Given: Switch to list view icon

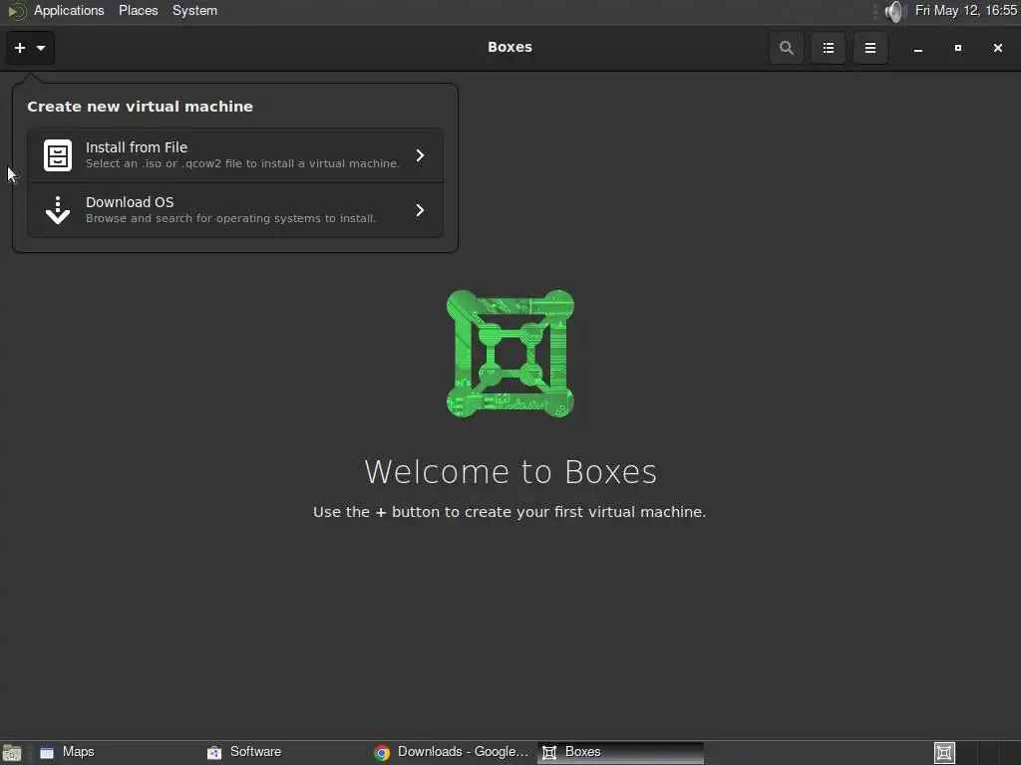Looking at the screenshot, I should (x=829, y=48).
